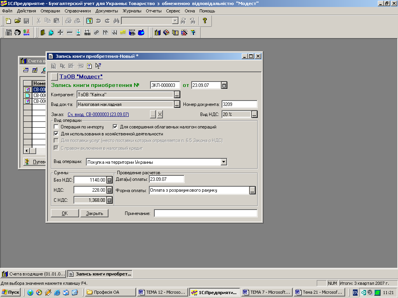This screenshot has width=398, height=298.
Task: Click the Dk crossed-out icon in the third toolbar group
Action: (x=184, y=33)
